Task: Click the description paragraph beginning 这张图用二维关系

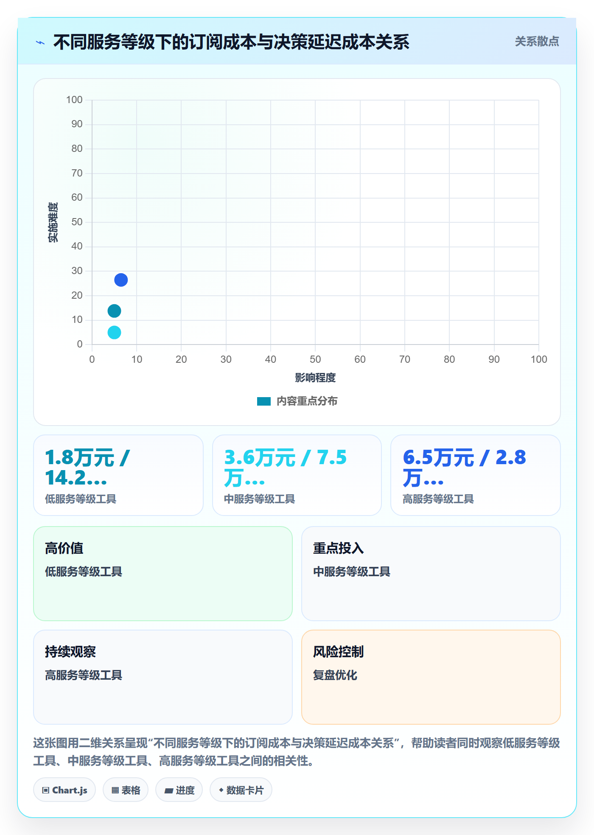Action: [297, 752]
